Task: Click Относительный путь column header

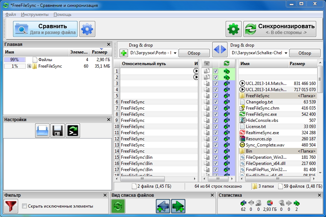Action: point(156,64)
